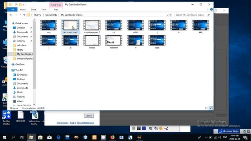
Task: Open Customize Quick Access Toolbar dropdown
Action: (x=24, y=5)
